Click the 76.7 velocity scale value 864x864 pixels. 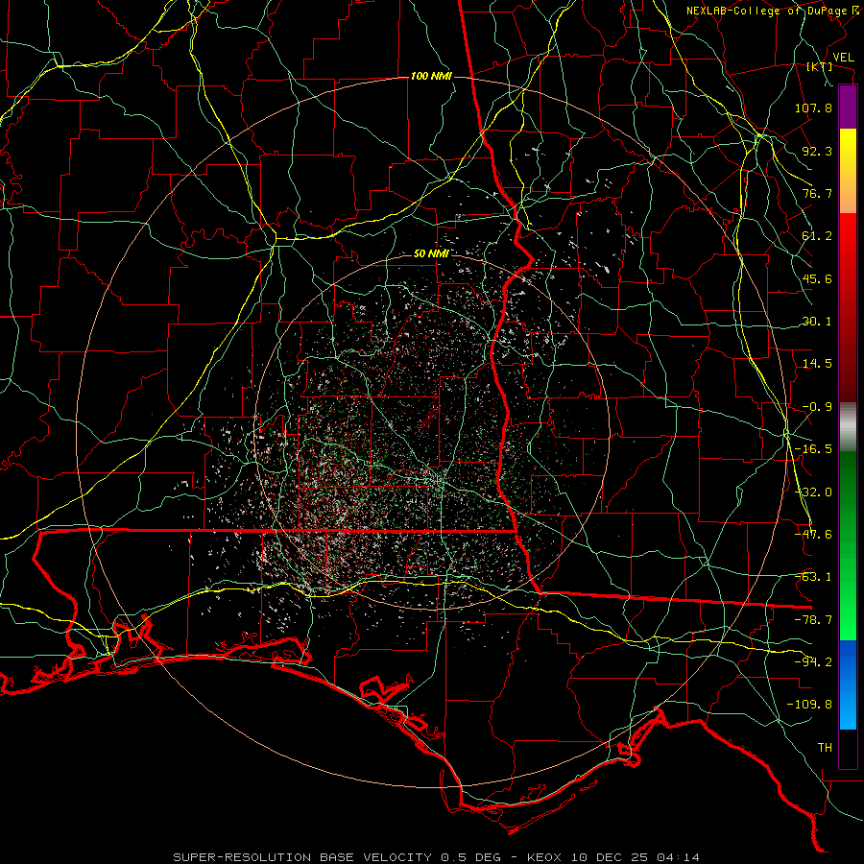[x=817, y=193]
